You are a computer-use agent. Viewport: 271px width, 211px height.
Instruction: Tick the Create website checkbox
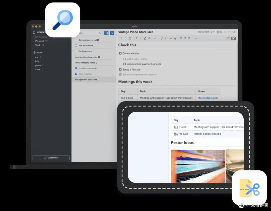(x=120, y=53)
